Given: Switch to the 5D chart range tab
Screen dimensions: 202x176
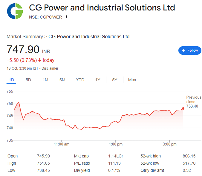Looking at the screenshot, I should (28, 80).
